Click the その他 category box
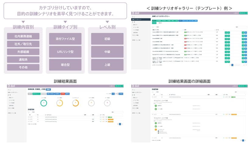252x146 pixels. point(23,67)
